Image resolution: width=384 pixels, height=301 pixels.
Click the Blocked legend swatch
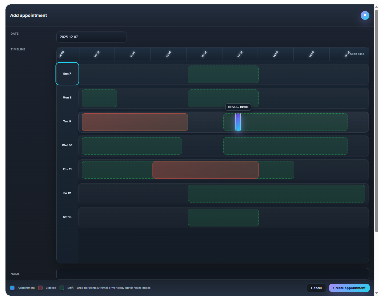40,288
